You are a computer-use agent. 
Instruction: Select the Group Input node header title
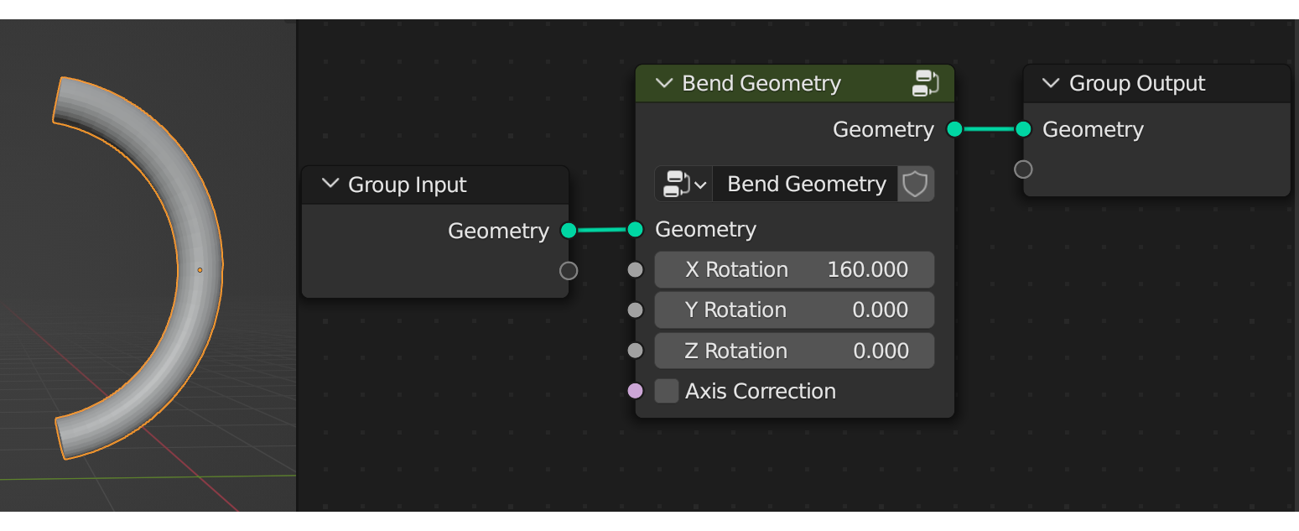pyautogui.click(x=408, y=185)
